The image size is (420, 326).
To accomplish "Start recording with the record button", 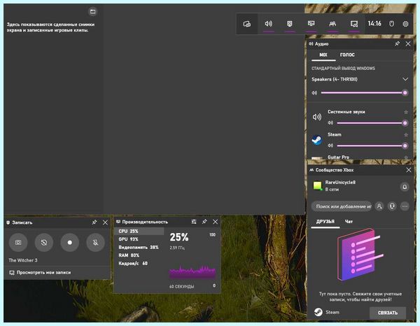I will click(x=69, y=243).
